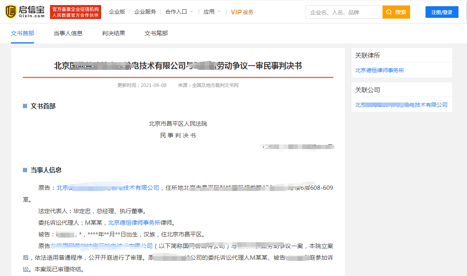
Task: Open 北京德恒律师事务所 link in 委托诉讼代理人 line
Action: coord(134,222)
